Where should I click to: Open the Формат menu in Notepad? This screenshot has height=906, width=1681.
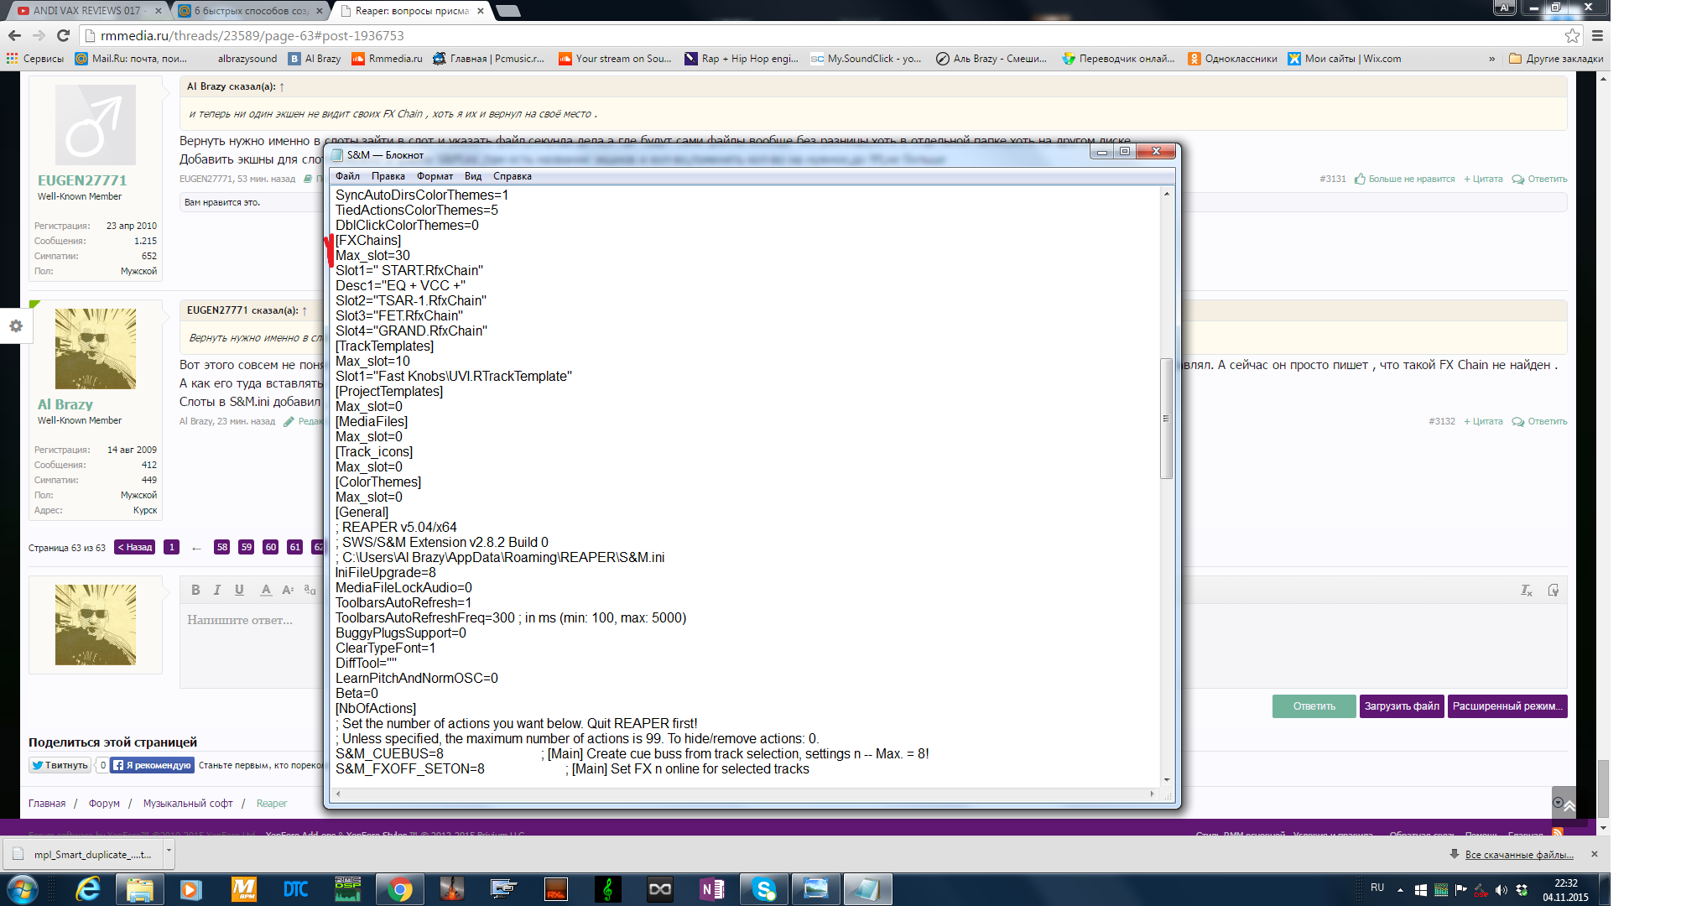tap(435, 176)
